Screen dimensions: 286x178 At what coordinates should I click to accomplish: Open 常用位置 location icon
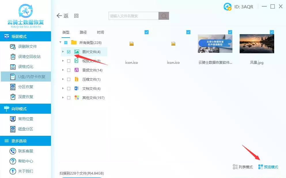pyautogui.click(x=13, y=119)
